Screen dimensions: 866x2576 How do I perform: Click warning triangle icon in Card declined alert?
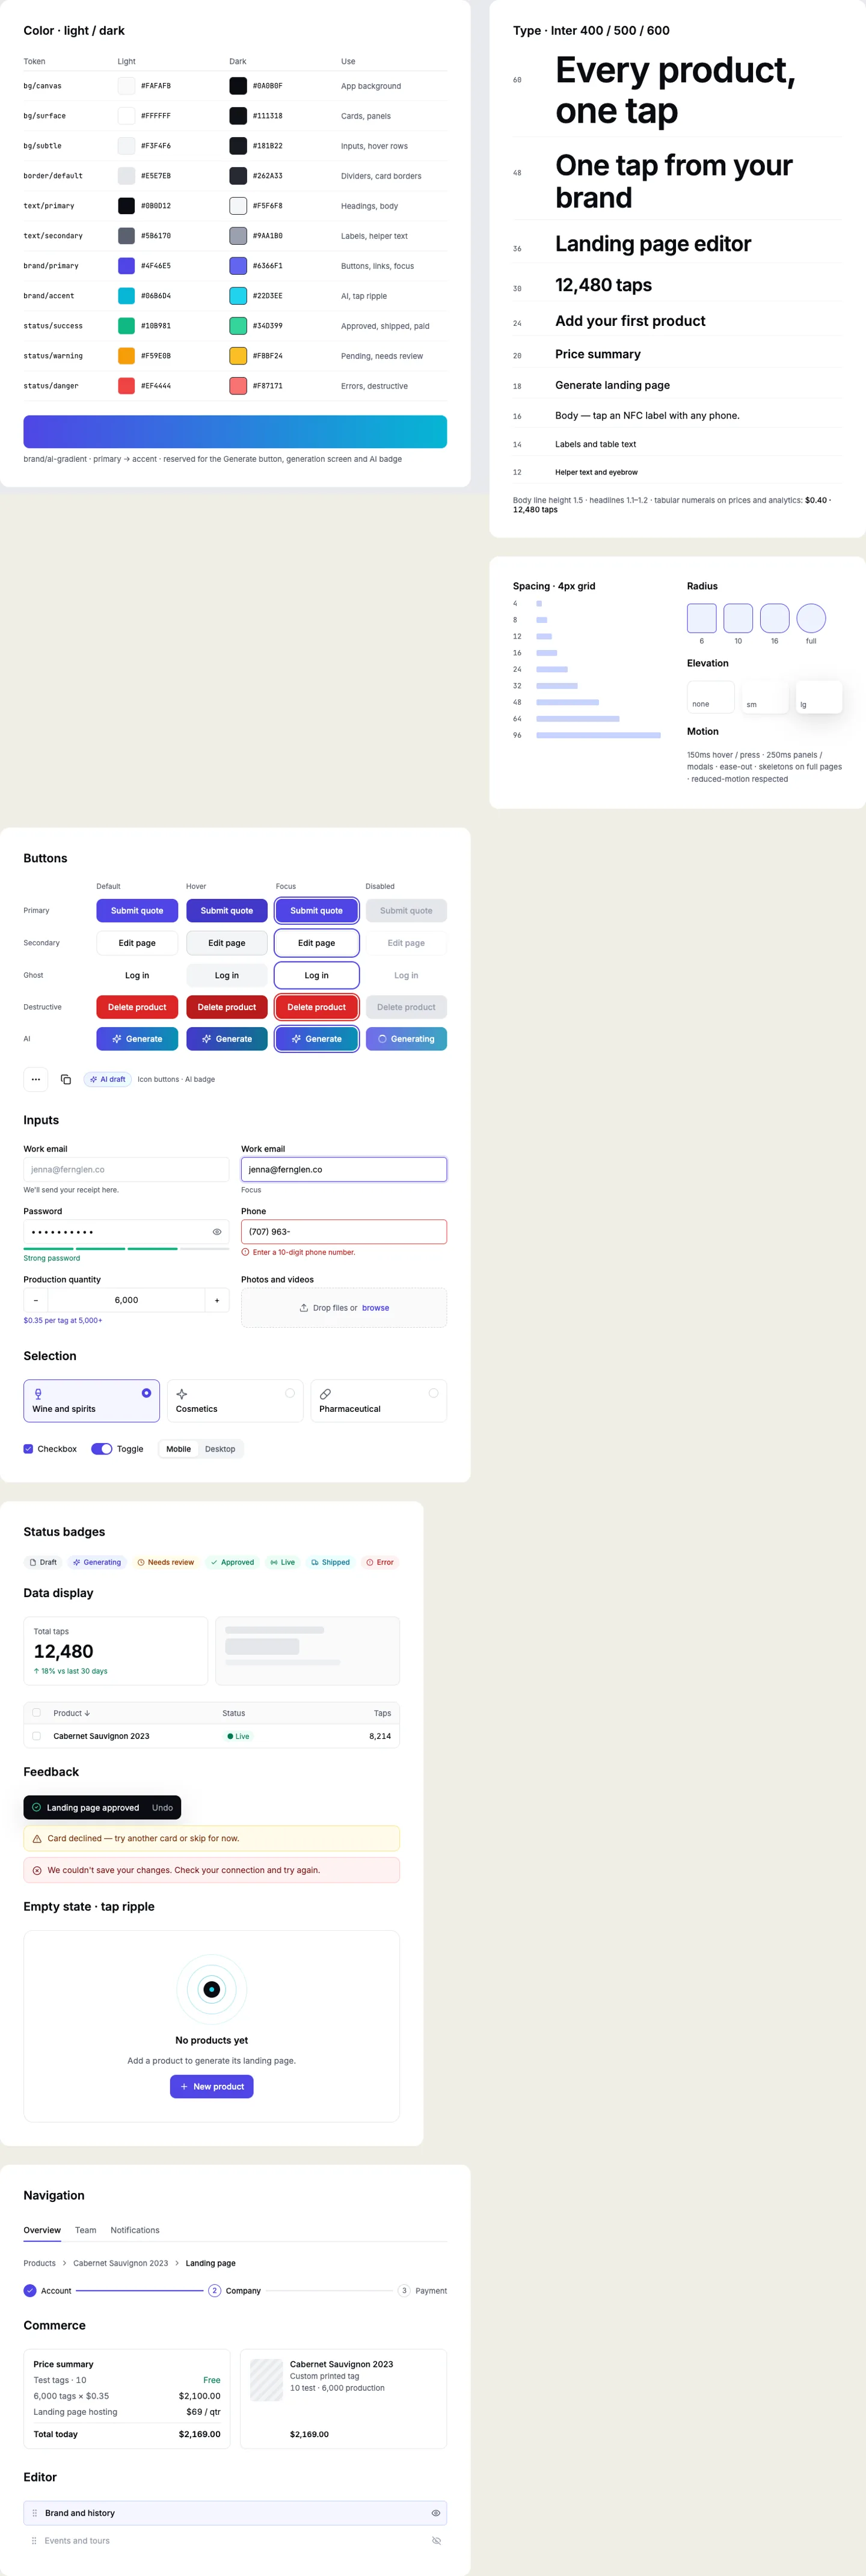click(37, 1838)
